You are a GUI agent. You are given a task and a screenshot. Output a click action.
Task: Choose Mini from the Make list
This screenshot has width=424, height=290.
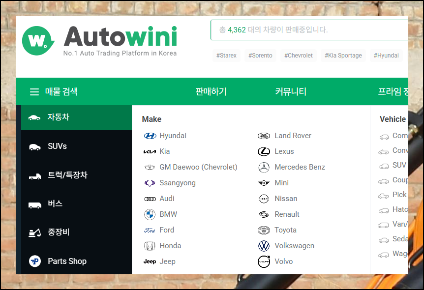pyautogui.click(x=281, y=183)
